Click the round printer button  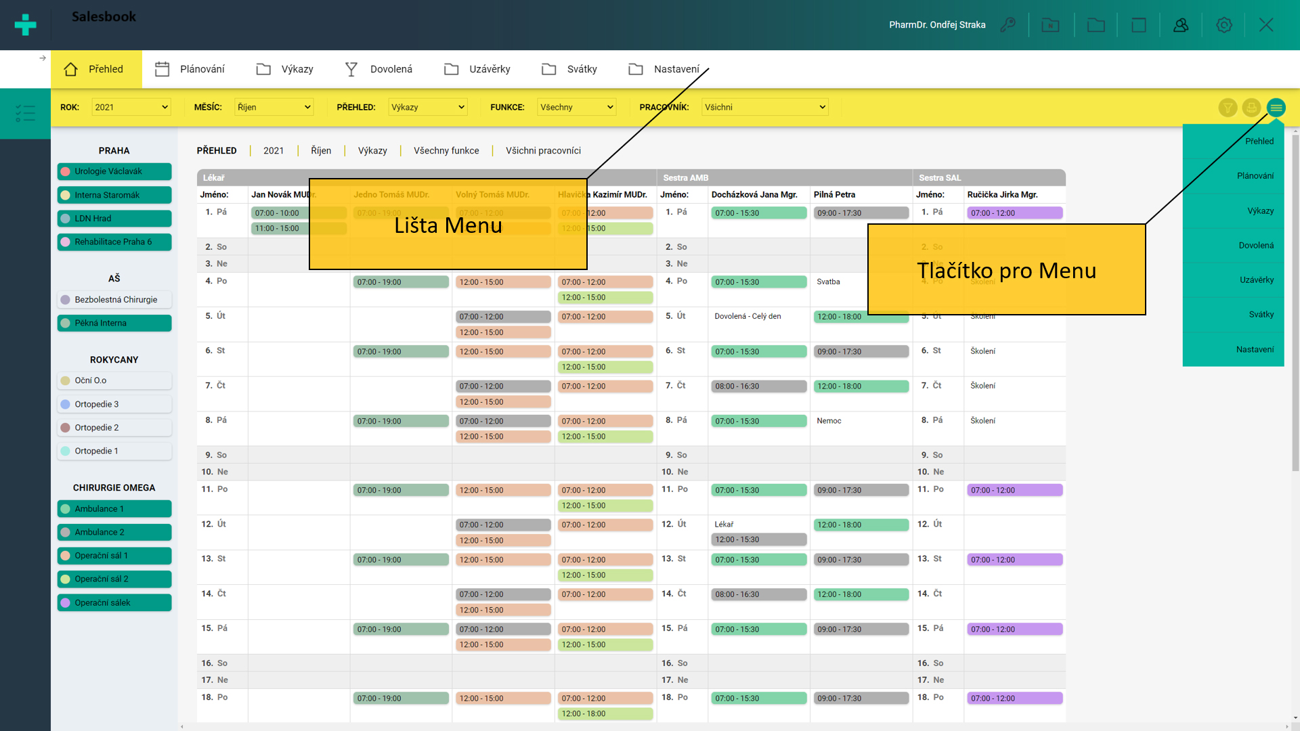click(1251, 108)
